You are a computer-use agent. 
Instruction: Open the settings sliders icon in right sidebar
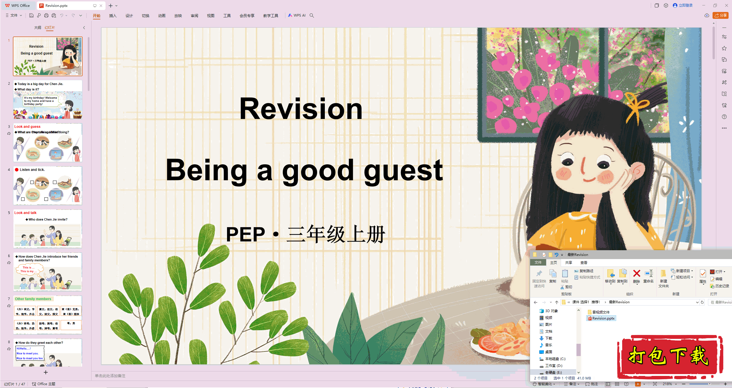[x=724, y=37]
